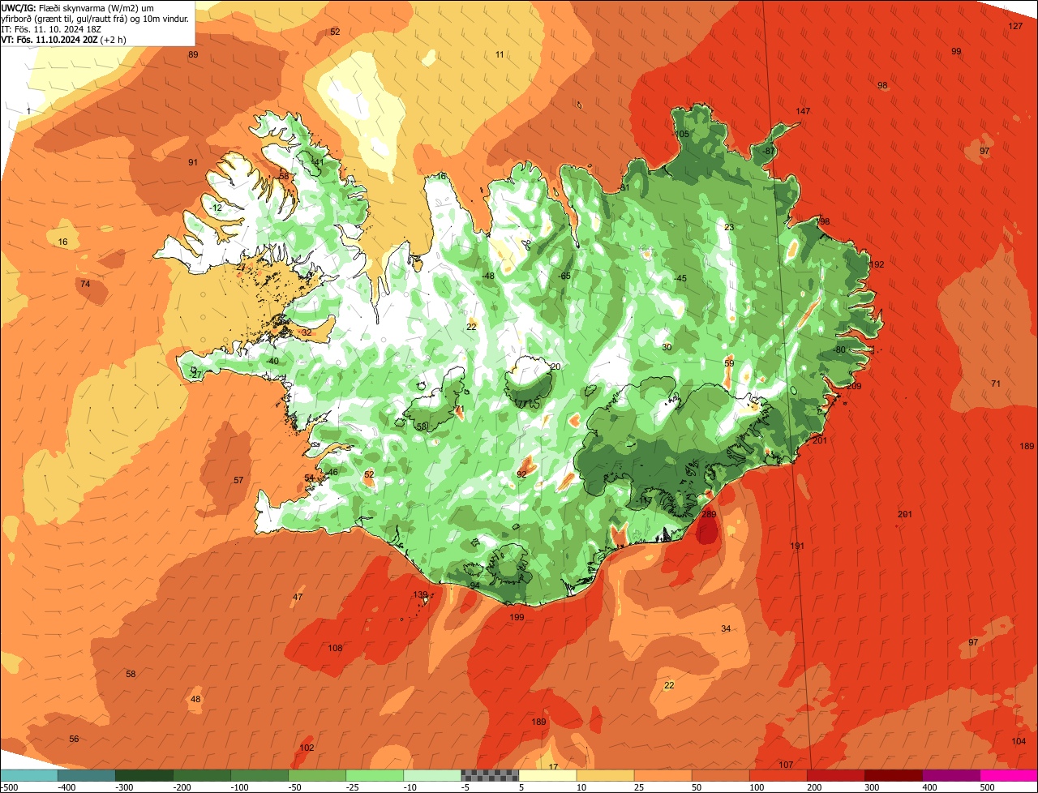This screenshot has width=1038, height=793.
Task: Click the '127' value in the top-right corner
Action: pos(1015,26)
